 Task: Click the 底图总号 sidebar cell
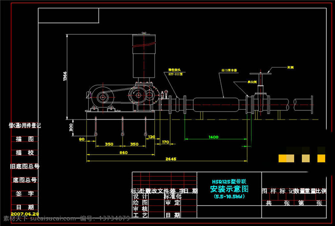(25, 180)
